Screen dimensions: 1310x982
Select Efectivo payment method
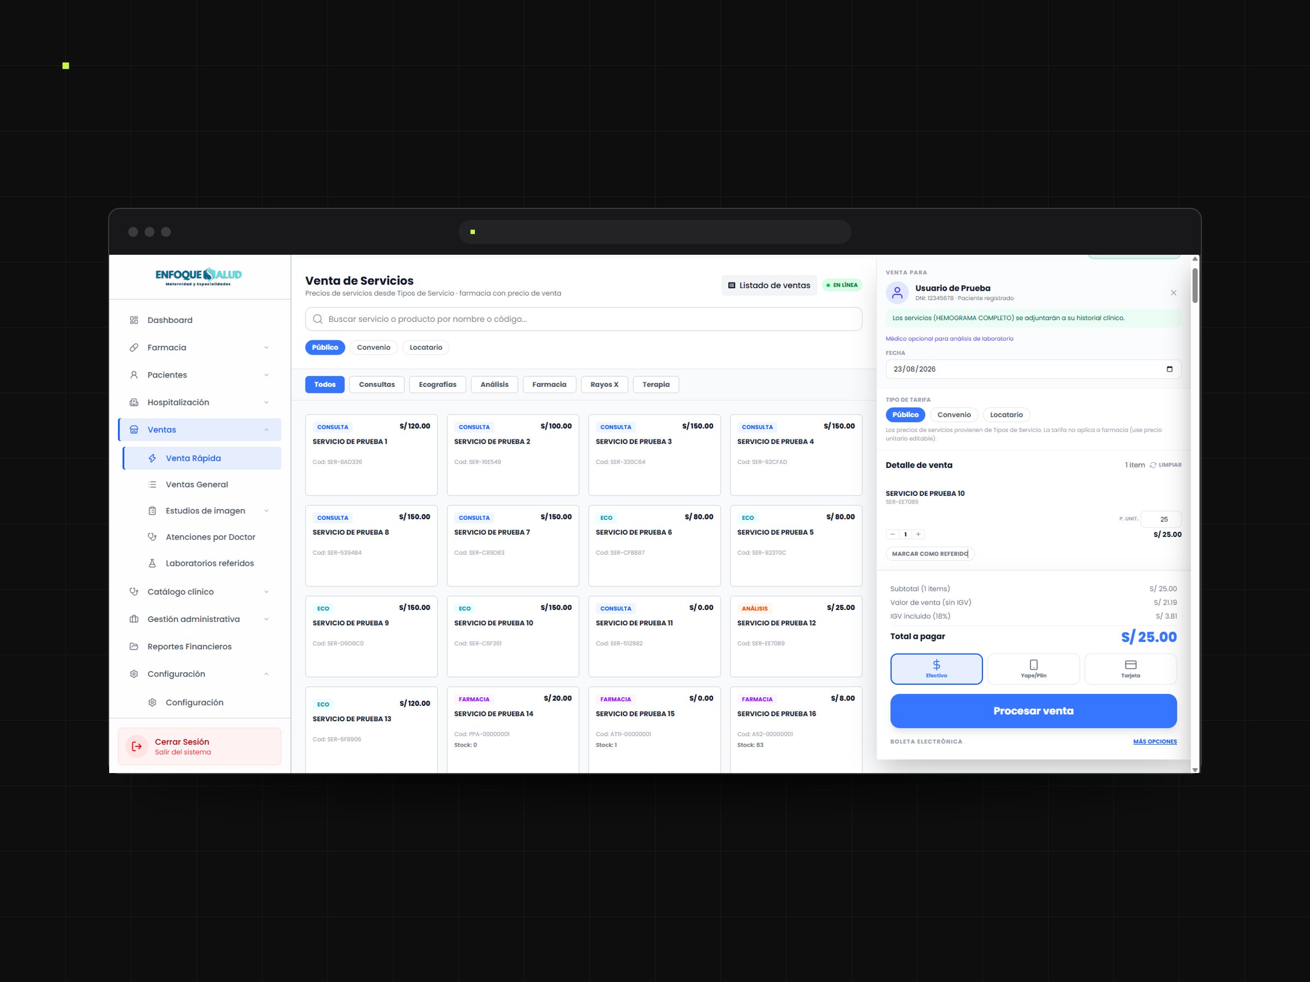point(936,669)
